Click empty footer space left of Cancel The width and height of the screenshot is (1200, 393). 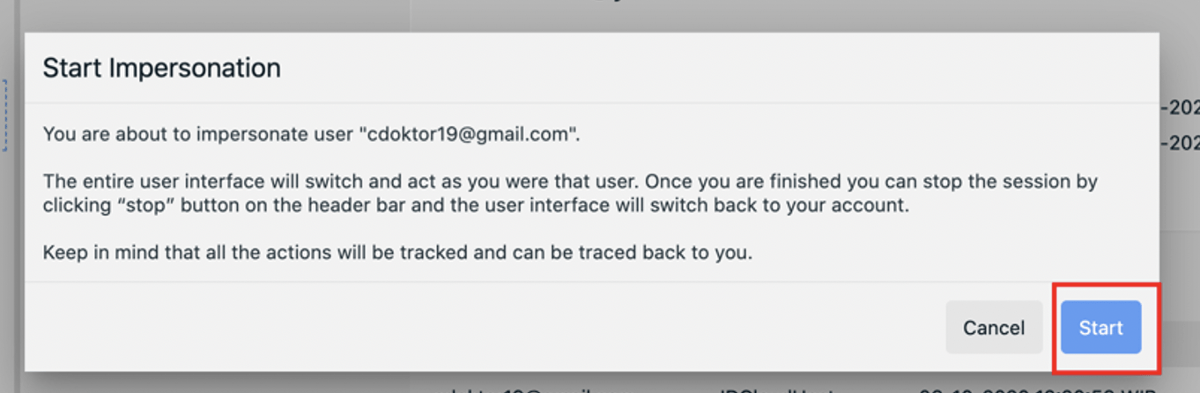[441, 328]
